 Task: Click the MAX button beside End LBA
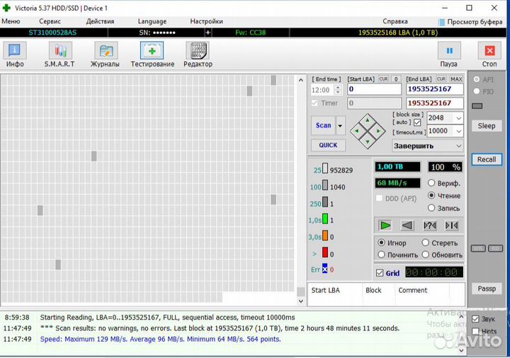[x=456, y=79]
